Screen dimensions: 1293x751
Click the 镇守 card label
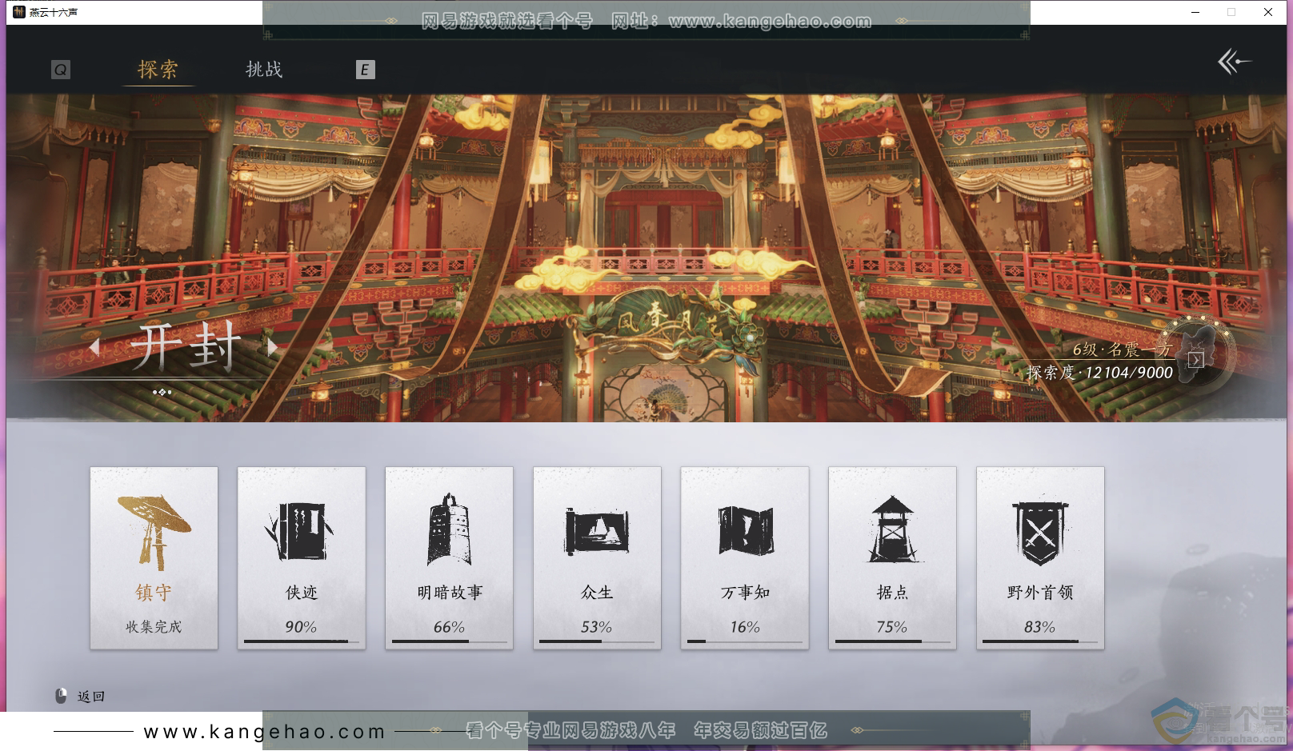[154, 593]
